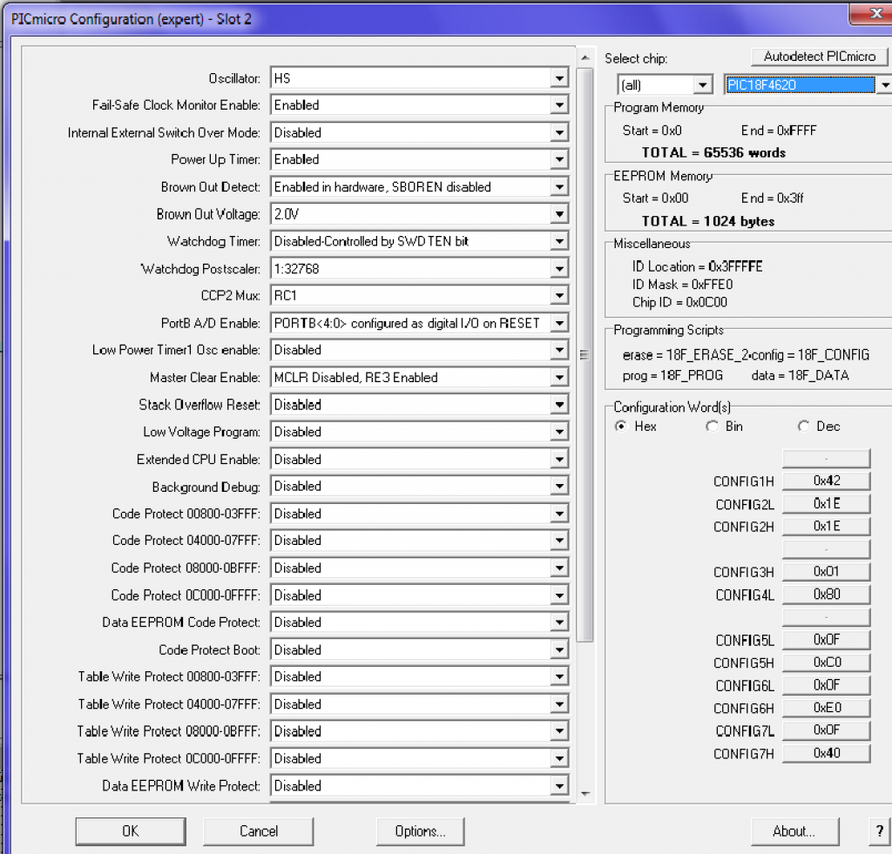Expand the Brown Out Detect dropdown

click(419, 186)
